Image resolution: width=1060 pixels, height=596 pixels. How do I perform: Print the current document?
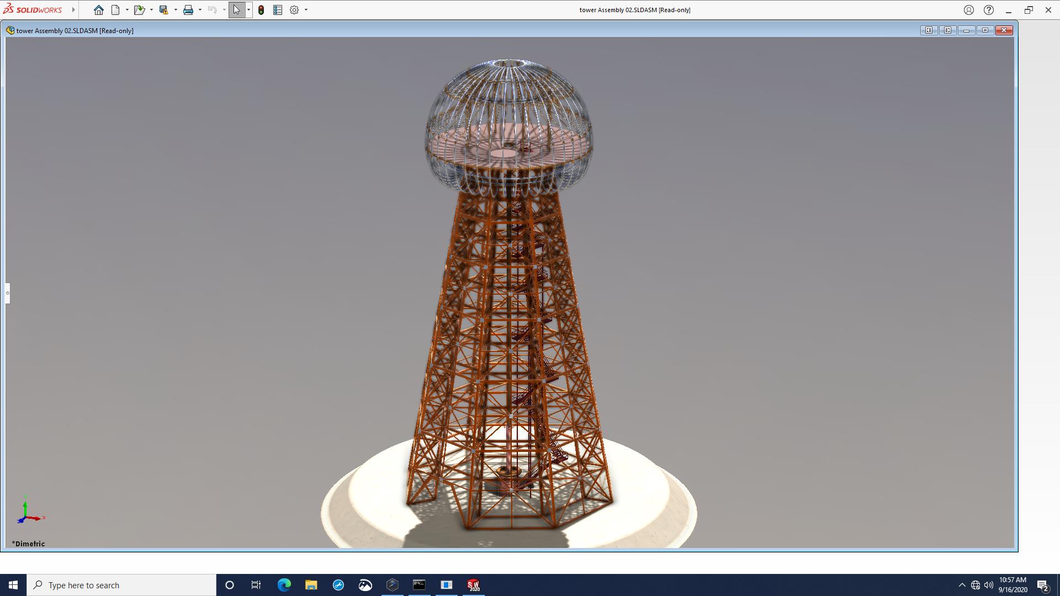tap(188, 10)
